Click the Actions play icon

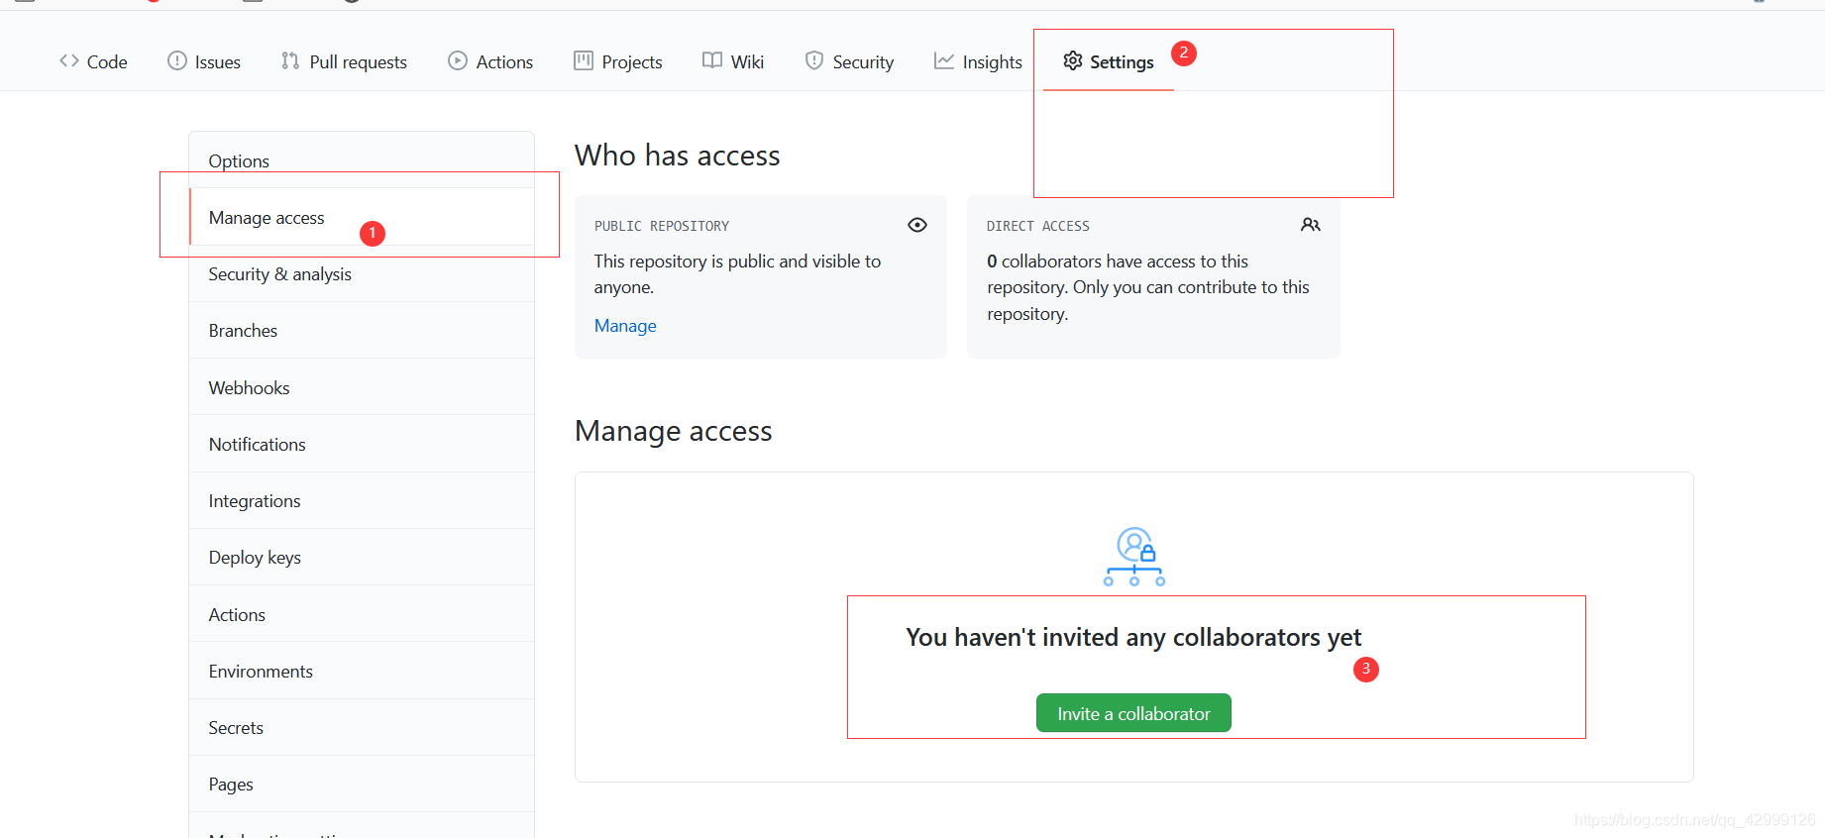tap(458, 61)
